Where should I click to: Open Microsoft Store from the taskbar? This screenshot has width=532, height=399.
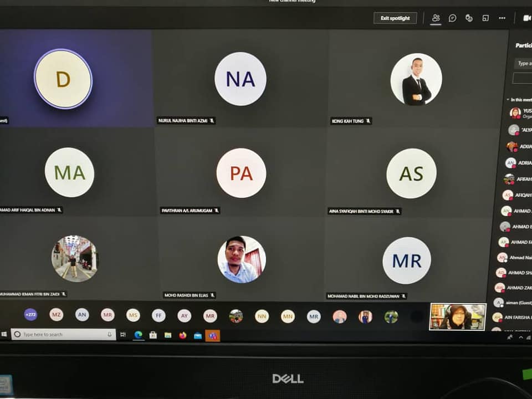153,335
